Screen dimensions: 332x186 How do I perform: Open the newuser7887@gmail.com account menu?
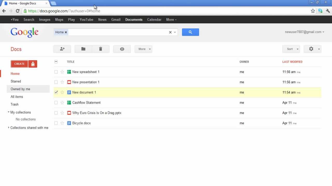click(305, 32)
